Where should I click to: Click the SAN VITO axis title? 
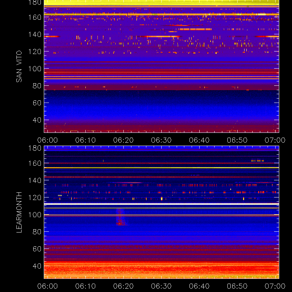[19, 66]
